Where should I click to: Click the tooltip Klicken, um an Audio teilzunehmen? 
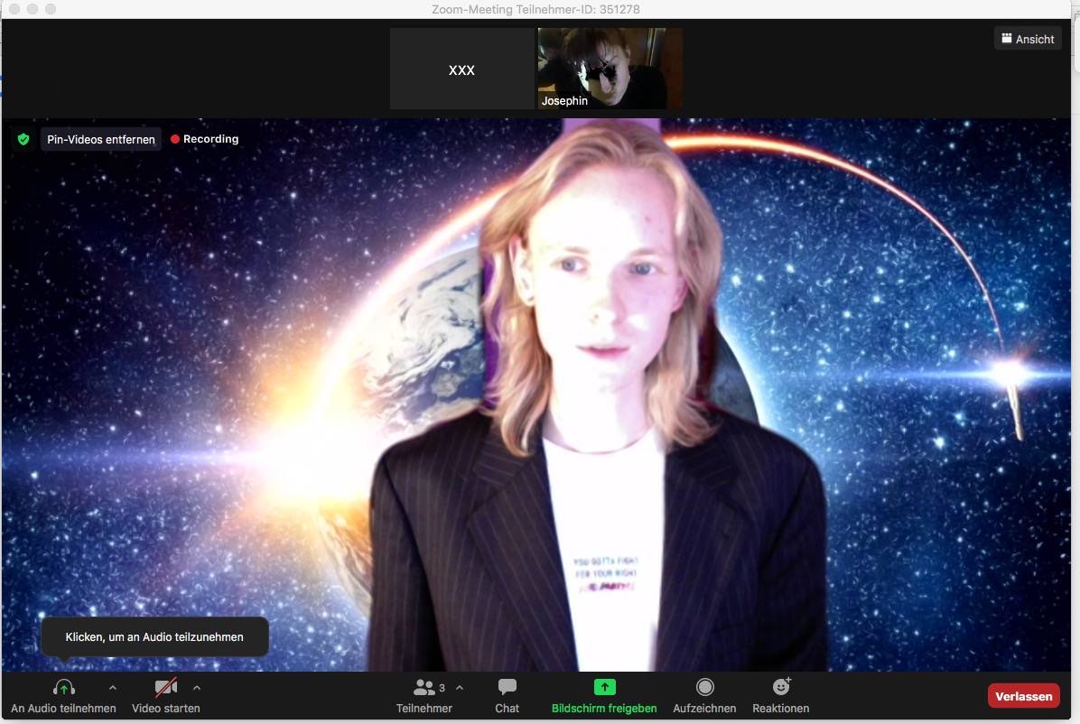click(x=154, y=636)
